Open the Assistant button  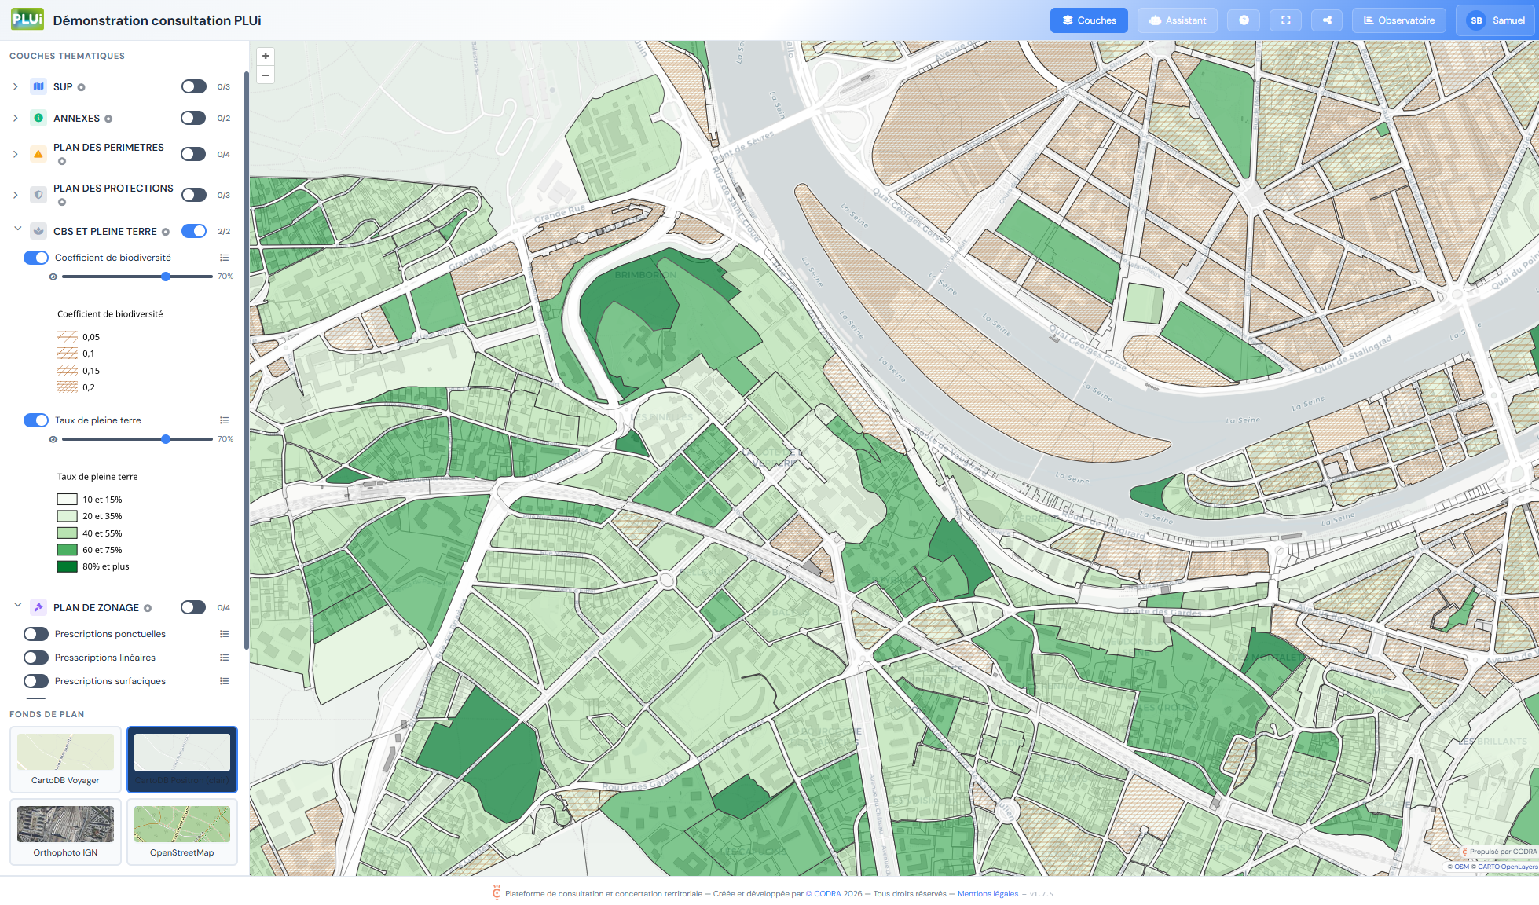pos(1177,20)
